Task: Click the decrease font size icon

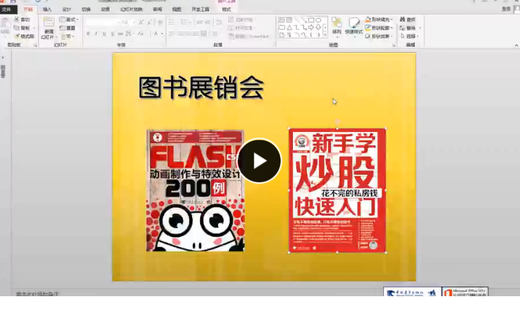Action: tap(149, 22)
